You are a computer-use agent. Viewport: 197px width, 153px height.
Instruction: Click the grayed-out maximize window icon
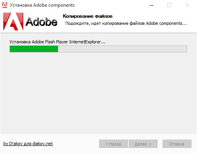pyautogui.click(x=169, y=5)
